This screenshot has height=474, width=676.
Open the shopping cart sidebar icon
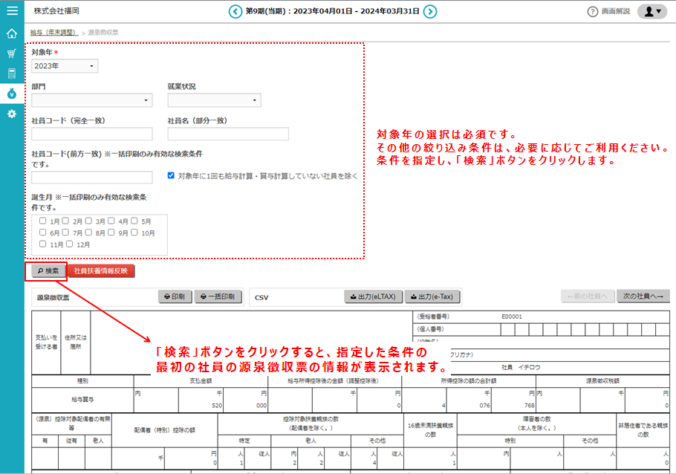[12, 53]
